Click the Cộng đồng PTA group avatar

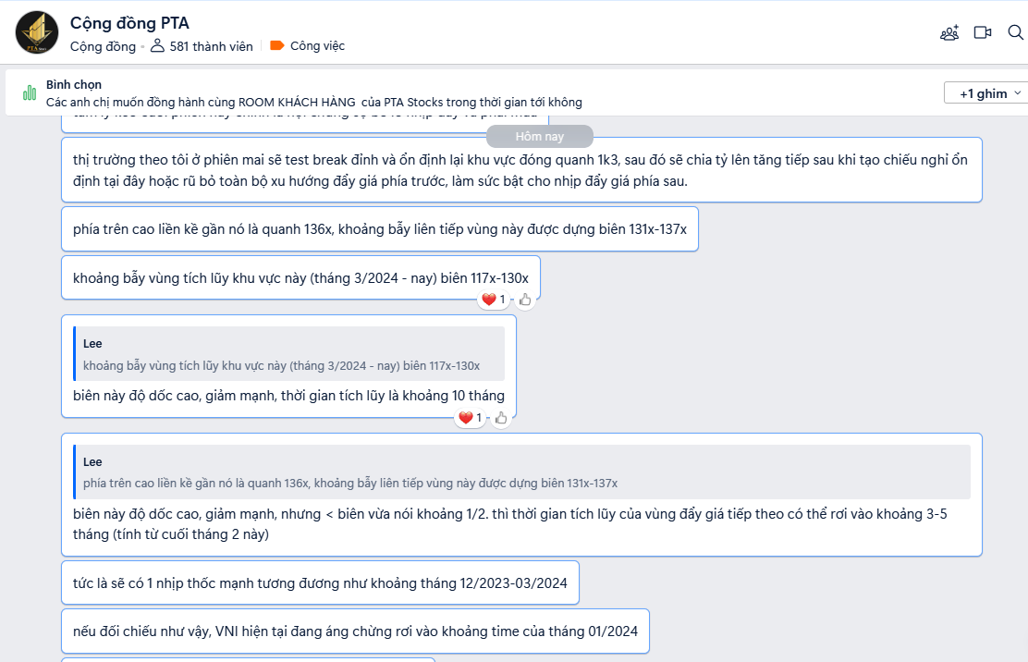tap(37, 32)
